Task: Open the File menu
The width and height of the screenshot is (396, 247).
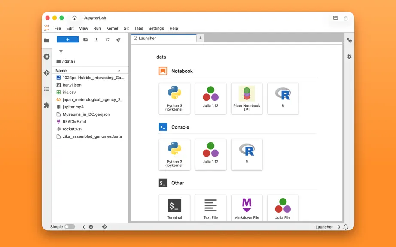Action: point(58,28)
